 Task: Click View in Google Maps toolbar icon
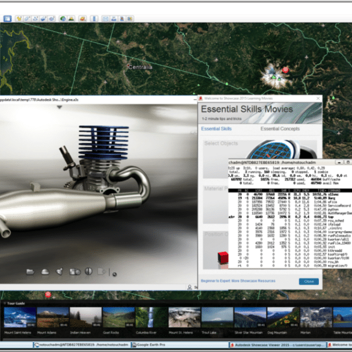tap(130, 19)
